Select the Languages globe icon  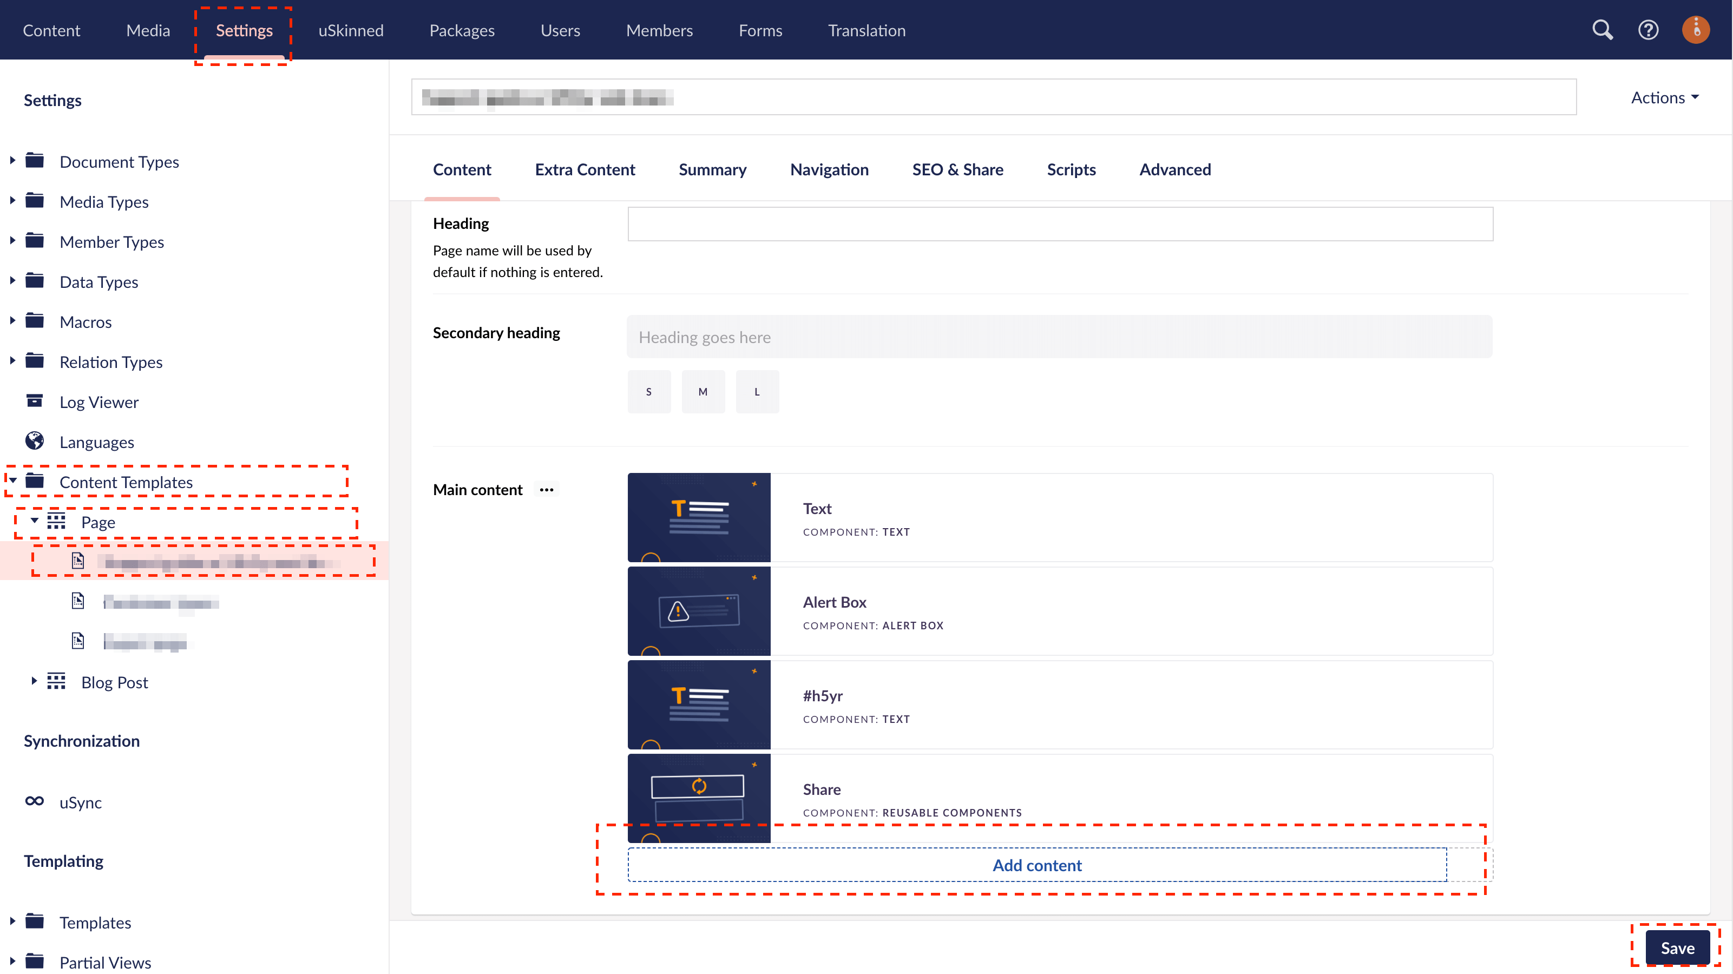(34, 440)
